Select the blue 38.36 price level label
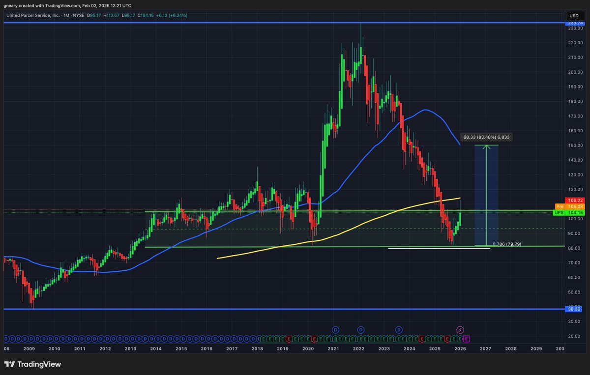The height and width of the screenshot is (375, 590). click(572, 309)
